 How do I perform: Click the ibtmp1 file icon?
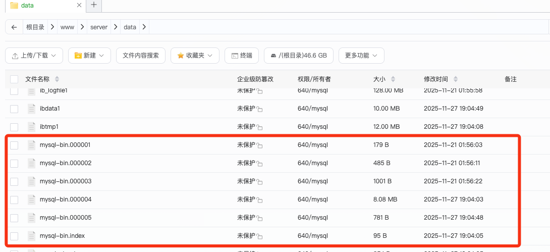click(32, 127)
